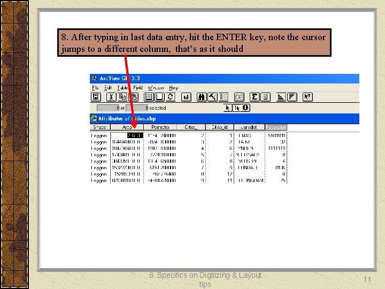The width and height of the screenshot is (385, 289).
Task: Click the context Help question-arrow icon
Action: (307, 97)
